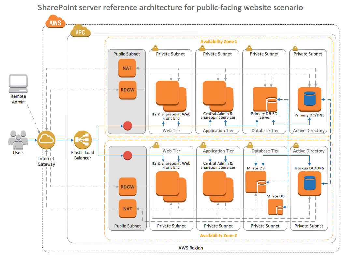Click 'Private Subnet' label under Zone 2 Database Tier
342x257 pixels.
265,226
